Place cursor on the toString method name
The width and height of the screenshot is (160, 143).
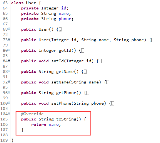click(66, 119)
